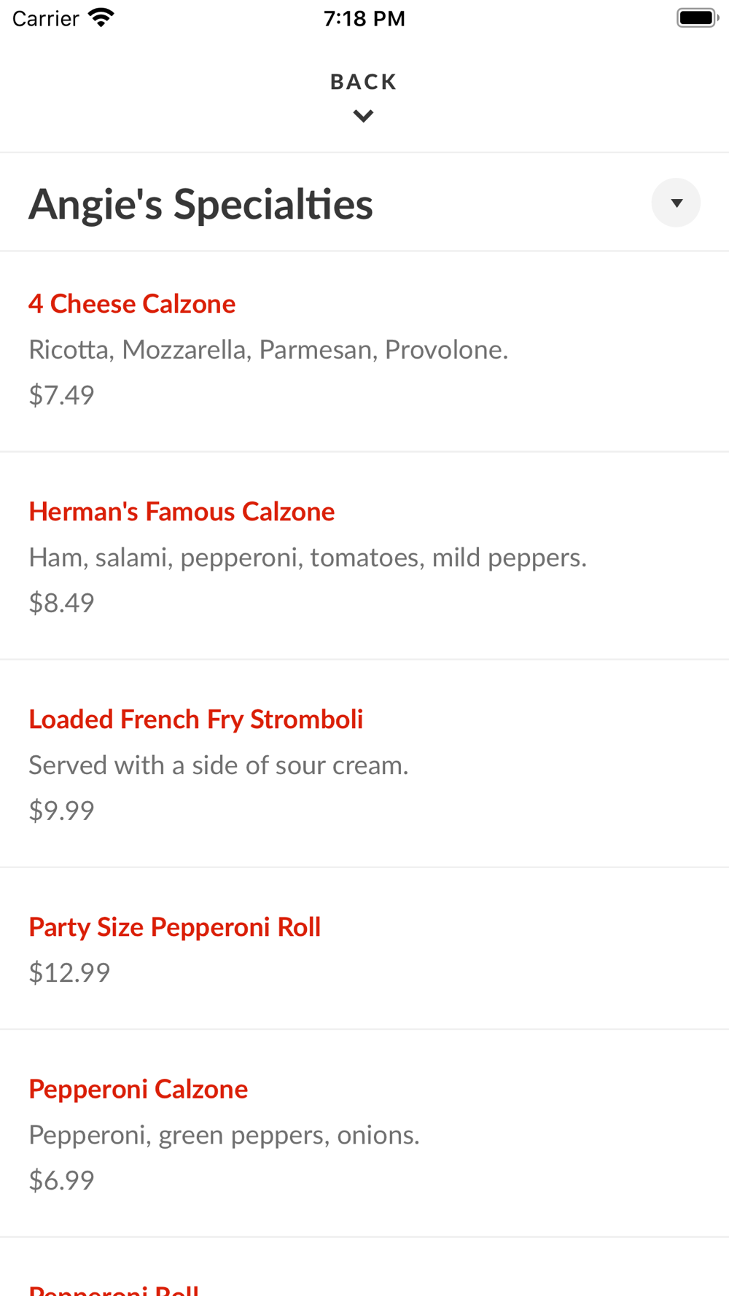Click the down chevron under BACK
Image resolution: width=729 pixels, height=1296 pixels.
click(363, 116)
